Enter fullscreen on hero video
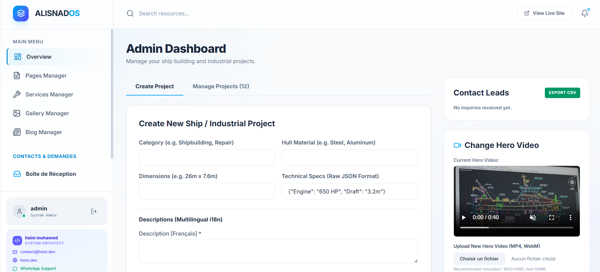The width and height of the screenshot is (600, 272). click(x=551, y=217)
